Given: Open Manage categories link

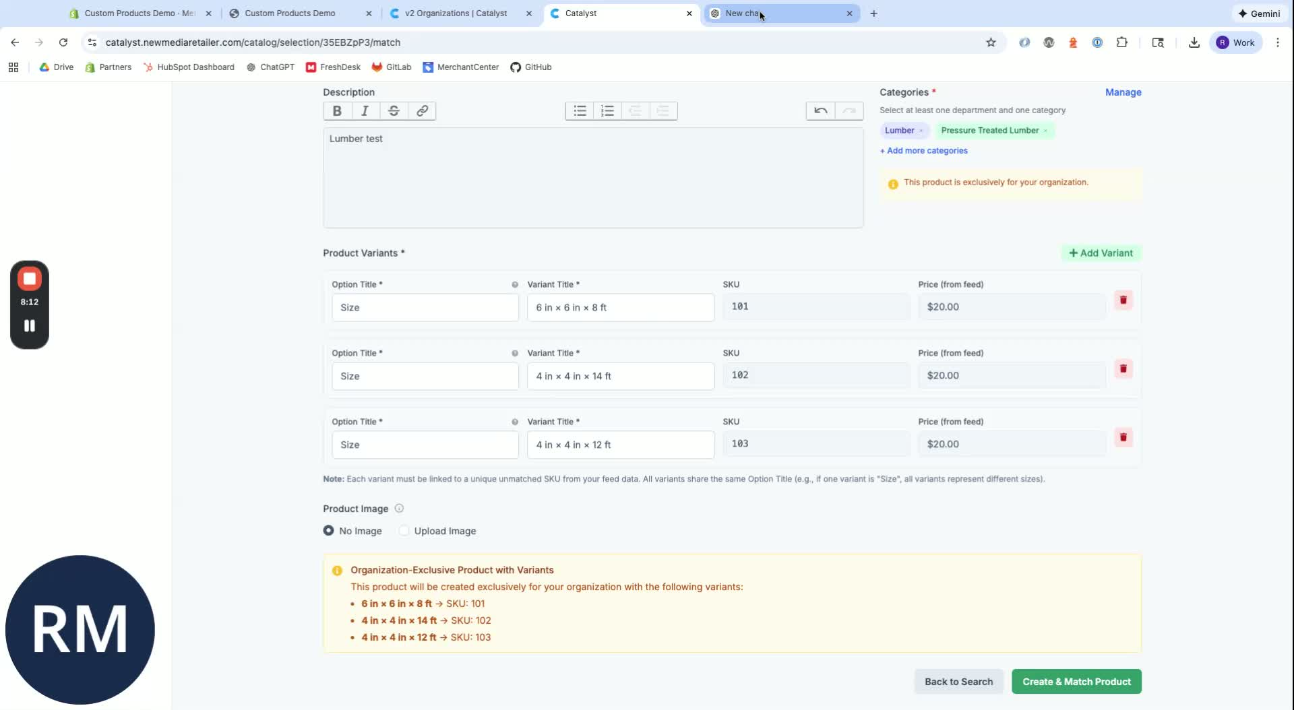Looking at the screenshot, I should pos(1123,92).
